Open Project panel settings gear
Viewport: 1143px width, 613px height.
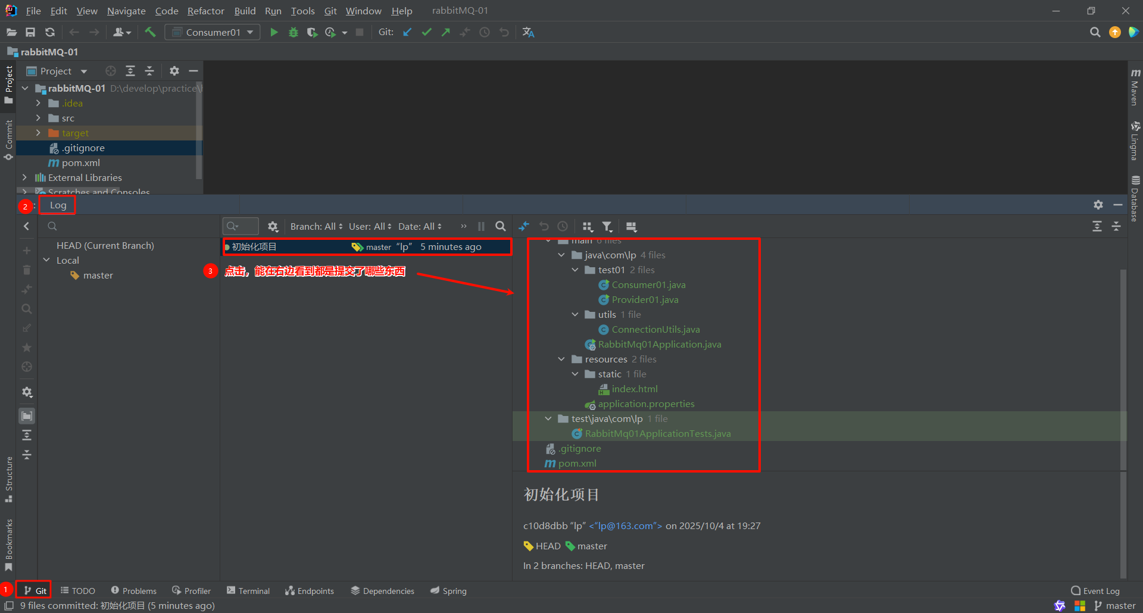coord(174,71)
